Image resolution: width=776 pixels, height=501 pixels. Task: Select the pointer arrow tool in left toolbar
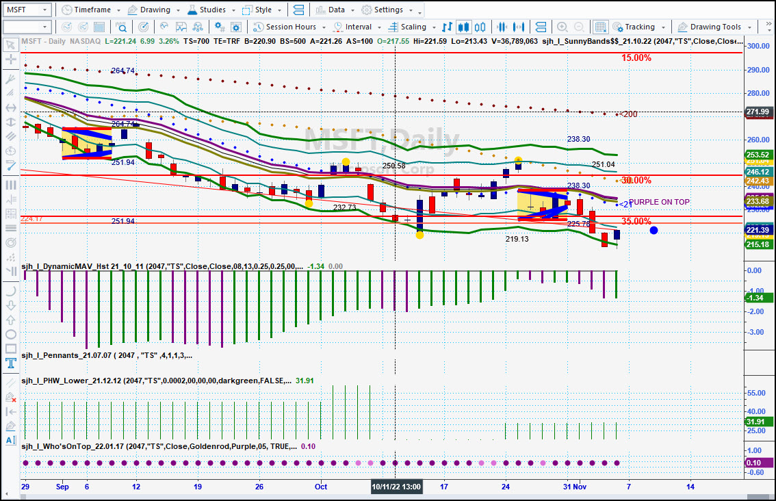click(x=10, y=46)
